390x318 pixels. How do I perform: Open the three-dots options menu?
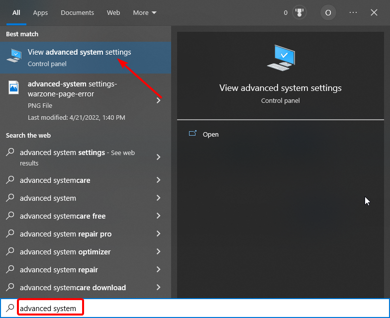[x=353, y=12]
